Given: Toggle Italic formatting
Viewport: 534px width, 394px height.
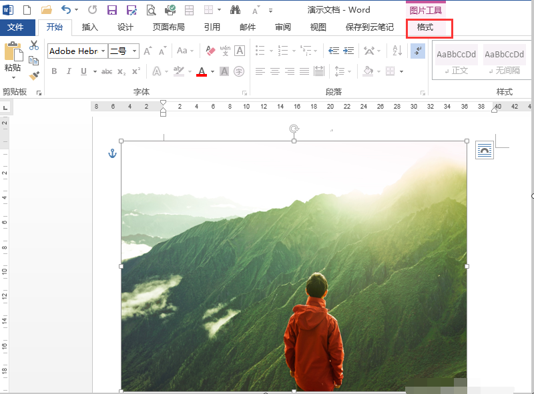Looking at the screenshot, I should [x=69, y=71].
